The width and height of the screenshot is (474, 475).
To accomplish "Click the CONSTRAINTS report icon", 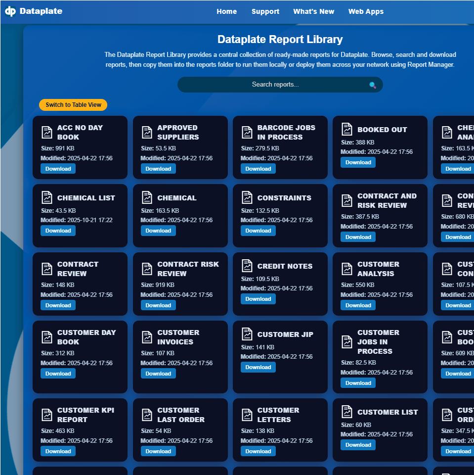I will point(247,197).
